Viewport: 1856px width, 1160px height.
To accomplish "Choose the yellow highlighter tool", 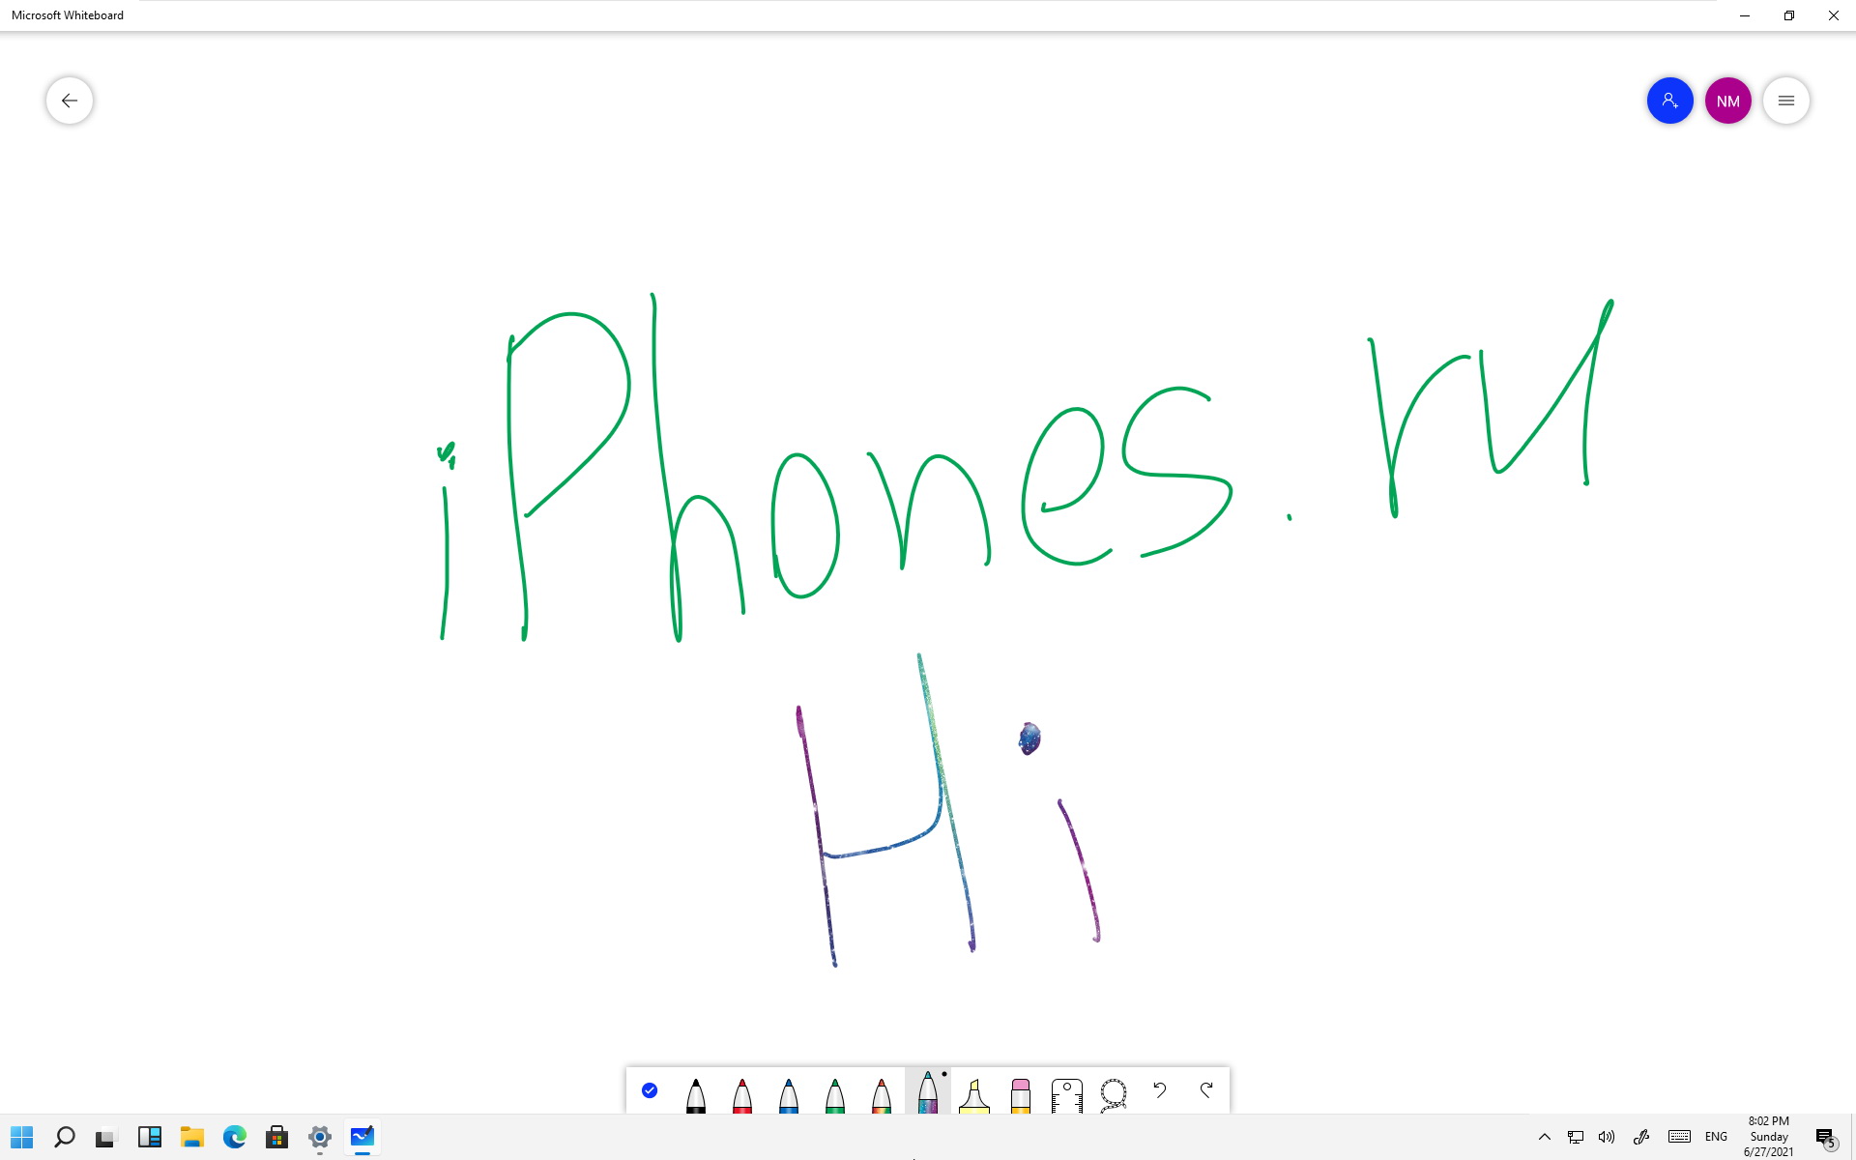I will coord(973,1094).
